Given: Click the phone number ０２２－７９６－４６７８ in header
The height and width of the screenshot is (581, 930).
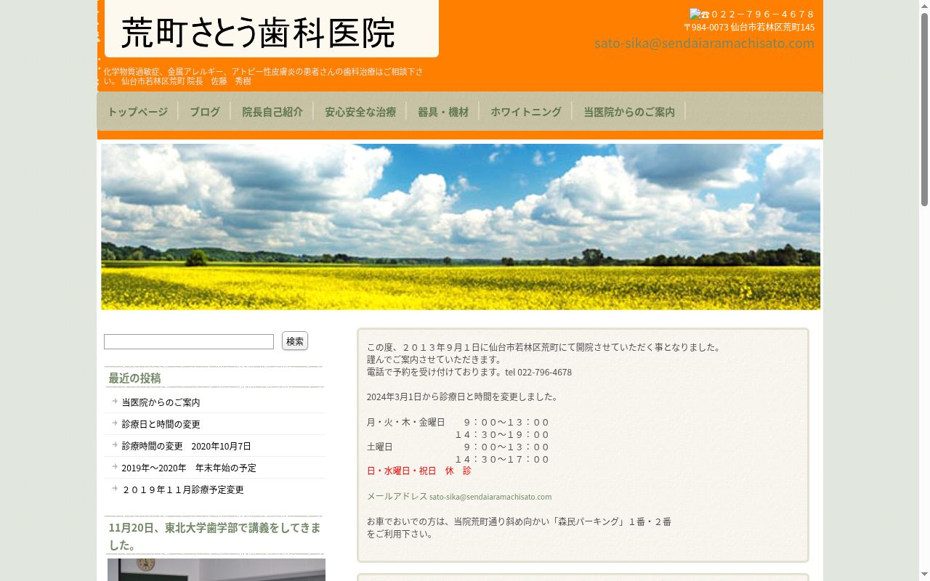Looking at the screenshot, I should coord(762,14).
